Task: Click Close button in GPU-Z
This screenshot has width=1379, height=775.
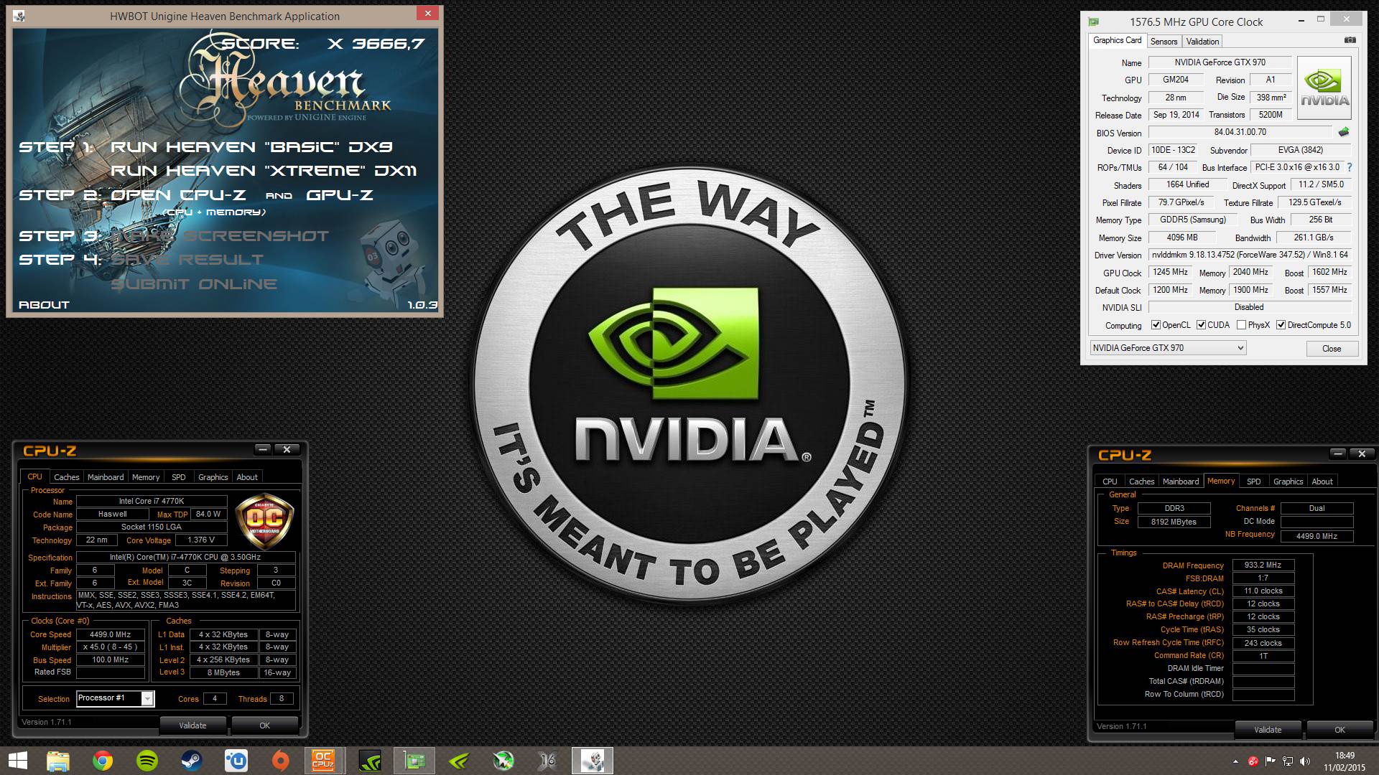Action: (1332, 348)
